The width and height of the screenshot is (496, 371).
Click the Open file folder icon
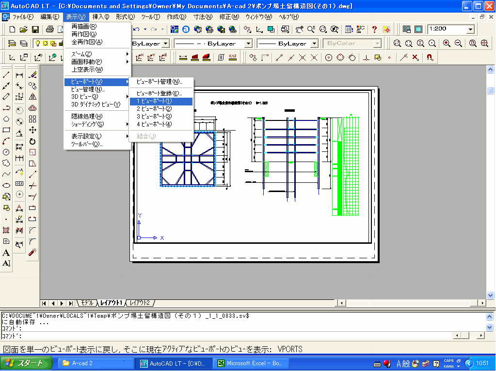click(x=23, y=30)
